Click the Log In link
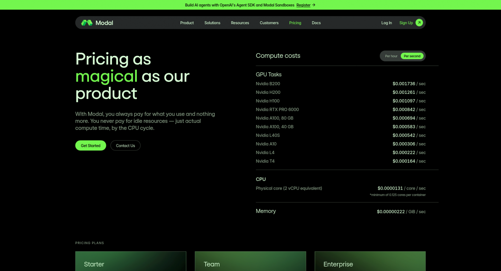The height and width of the screenshot is (271, 501). (387, 23)
